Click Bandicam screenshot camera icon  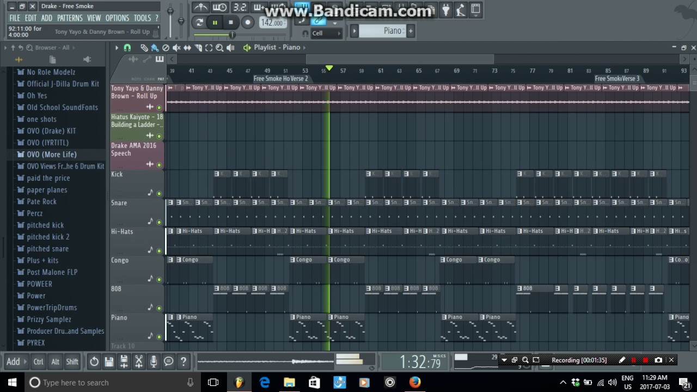(x=658, y=360)
